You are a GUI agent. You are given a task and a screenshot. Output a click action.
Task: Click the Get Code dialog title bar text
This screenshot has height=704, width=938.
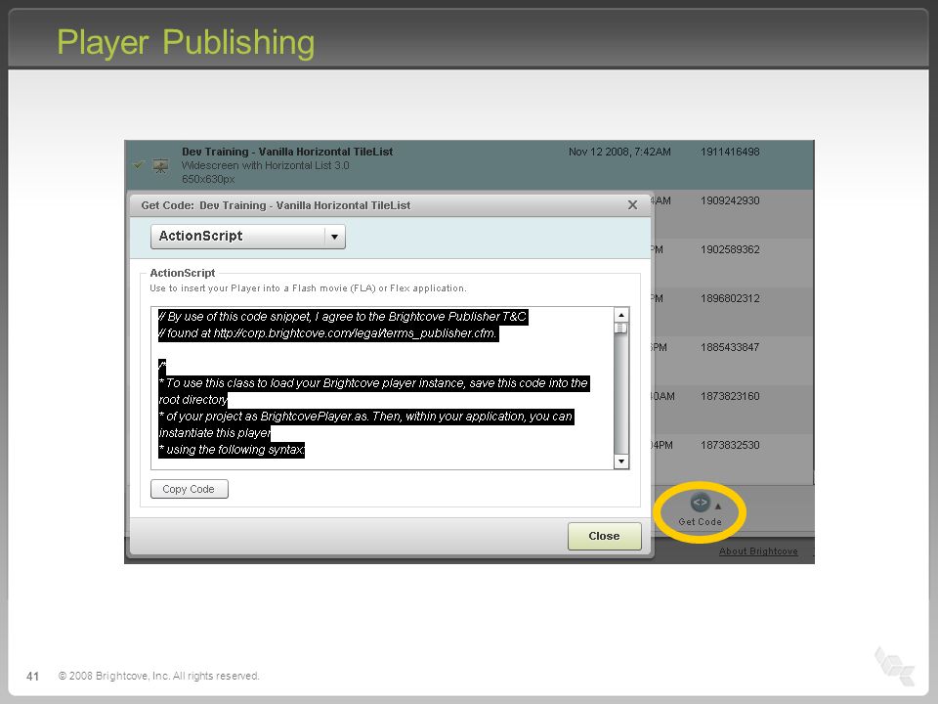click(276, 205)
